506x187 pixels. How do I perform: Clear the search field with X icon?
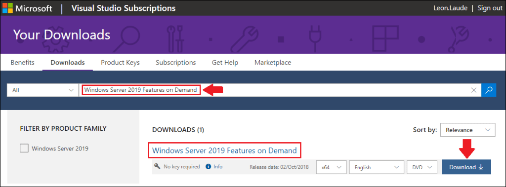pyautogui.click(x=474, y=90)
